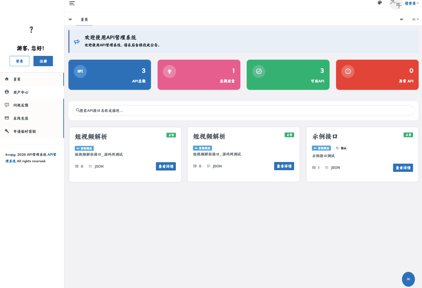Click 查看详情 on the 示例接口 card
Viewport: 422px width, 288px height.
403,168
